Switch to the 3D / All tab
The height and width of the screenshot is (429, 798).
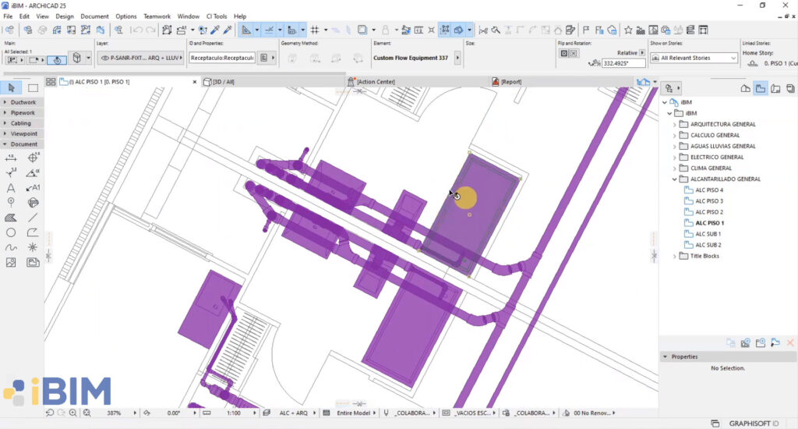click(219, 82)
